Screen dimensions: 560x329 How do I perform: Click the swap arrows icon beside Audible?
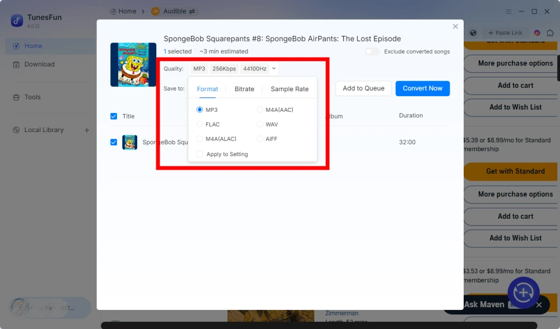tap(192, 11)
